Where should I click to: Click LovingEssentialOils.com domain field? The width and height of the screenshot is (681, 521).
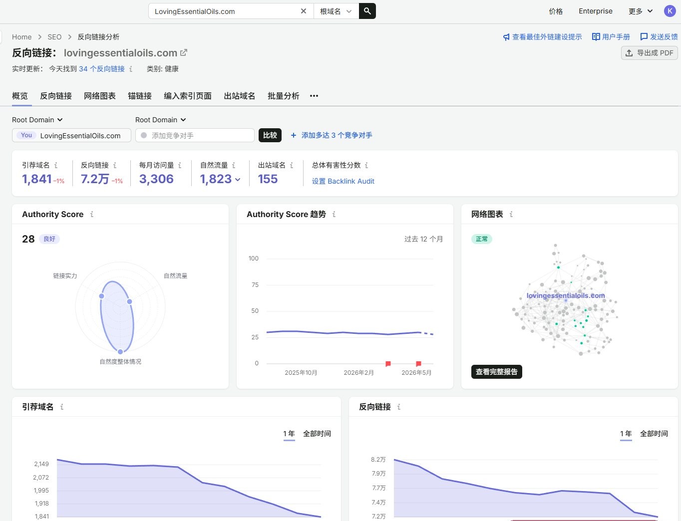tap(71, 135)
